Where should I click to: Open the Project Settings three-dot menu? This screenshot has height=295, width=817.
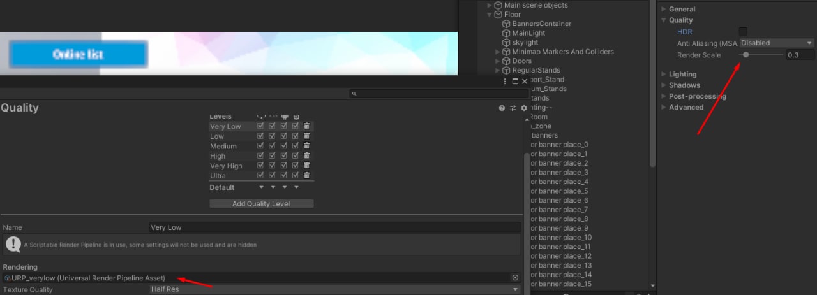[506, 82]
